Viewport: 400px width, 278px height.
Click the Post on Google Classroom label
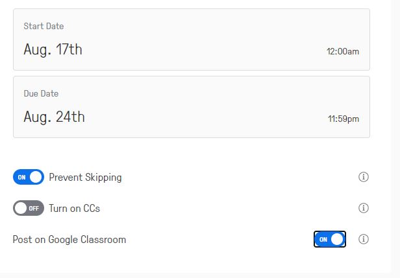tap(69, 240)
